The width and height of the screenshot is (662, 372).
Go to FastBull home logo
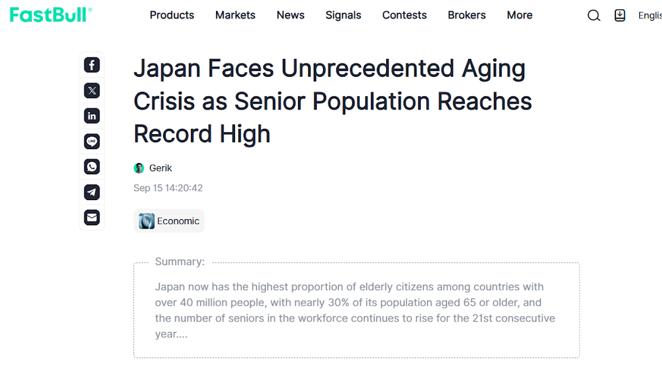coord(50,15)
